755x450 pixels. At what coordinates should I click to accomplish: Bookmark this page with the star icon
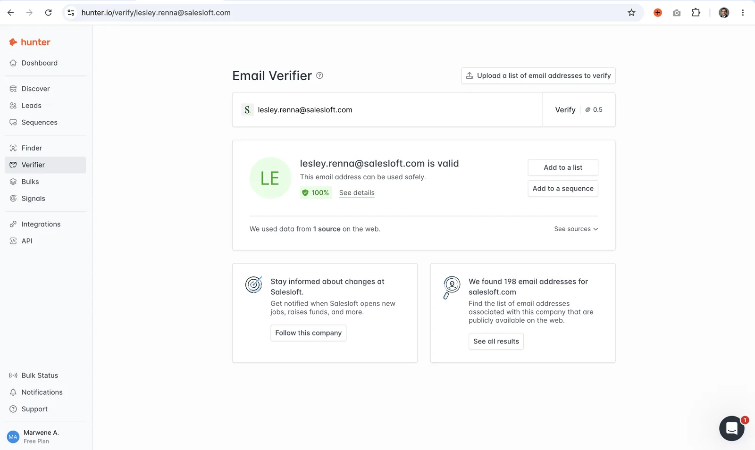point(631,13)
